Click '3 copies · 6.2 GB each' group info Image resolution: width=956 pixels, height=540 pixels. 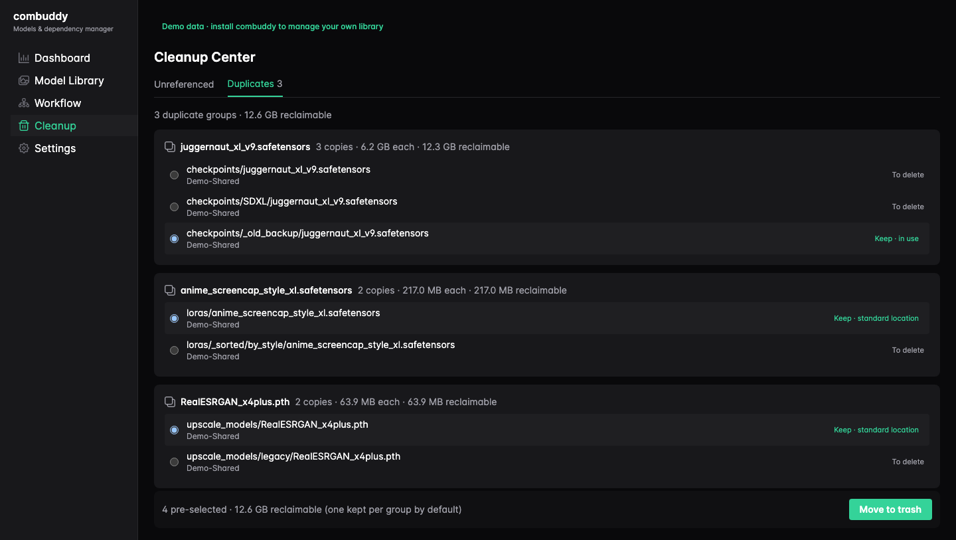(365, 147)
